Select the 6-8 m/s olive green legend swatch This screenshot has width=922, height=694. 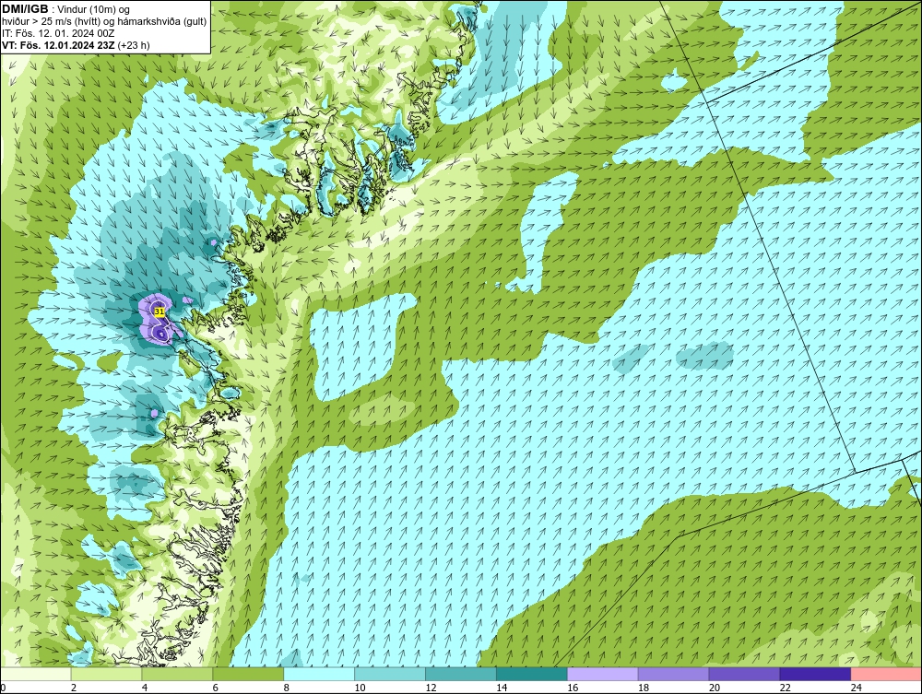click(x=248, y=674)
